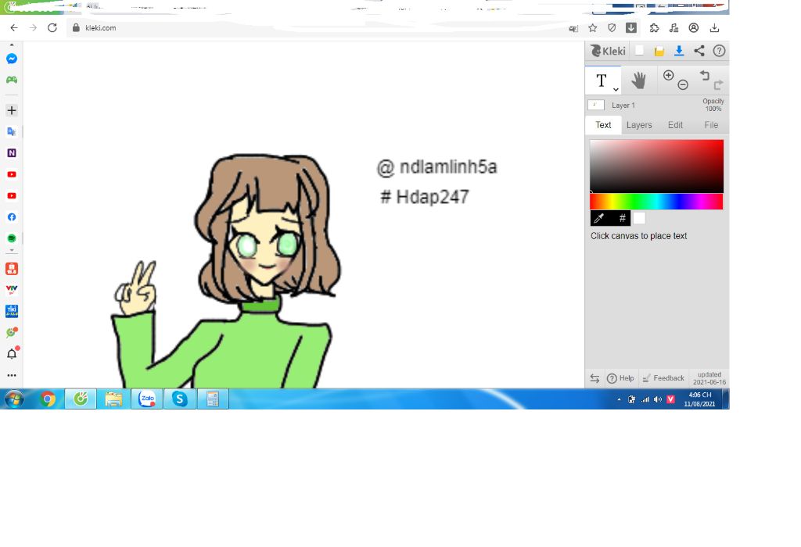Add a sidebar item with plus button
Viewport: 801px width, 547px height.
click(x=12, y=110)
